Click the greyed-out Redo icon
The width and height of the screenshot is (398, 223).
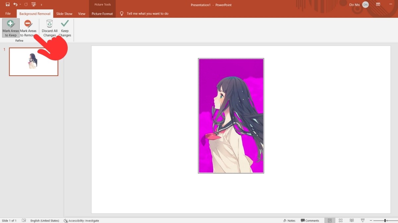(26, 5)
